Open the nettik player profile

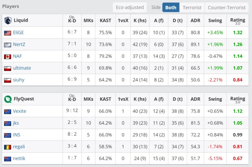coord(19,159)
